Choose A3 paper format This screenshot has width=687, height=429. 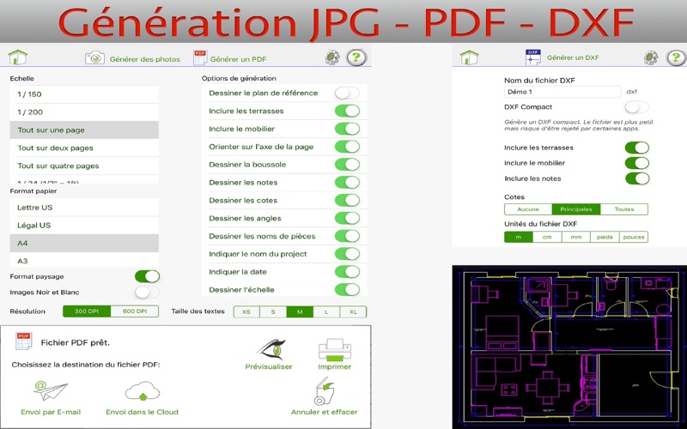click(x=84, y=261)
